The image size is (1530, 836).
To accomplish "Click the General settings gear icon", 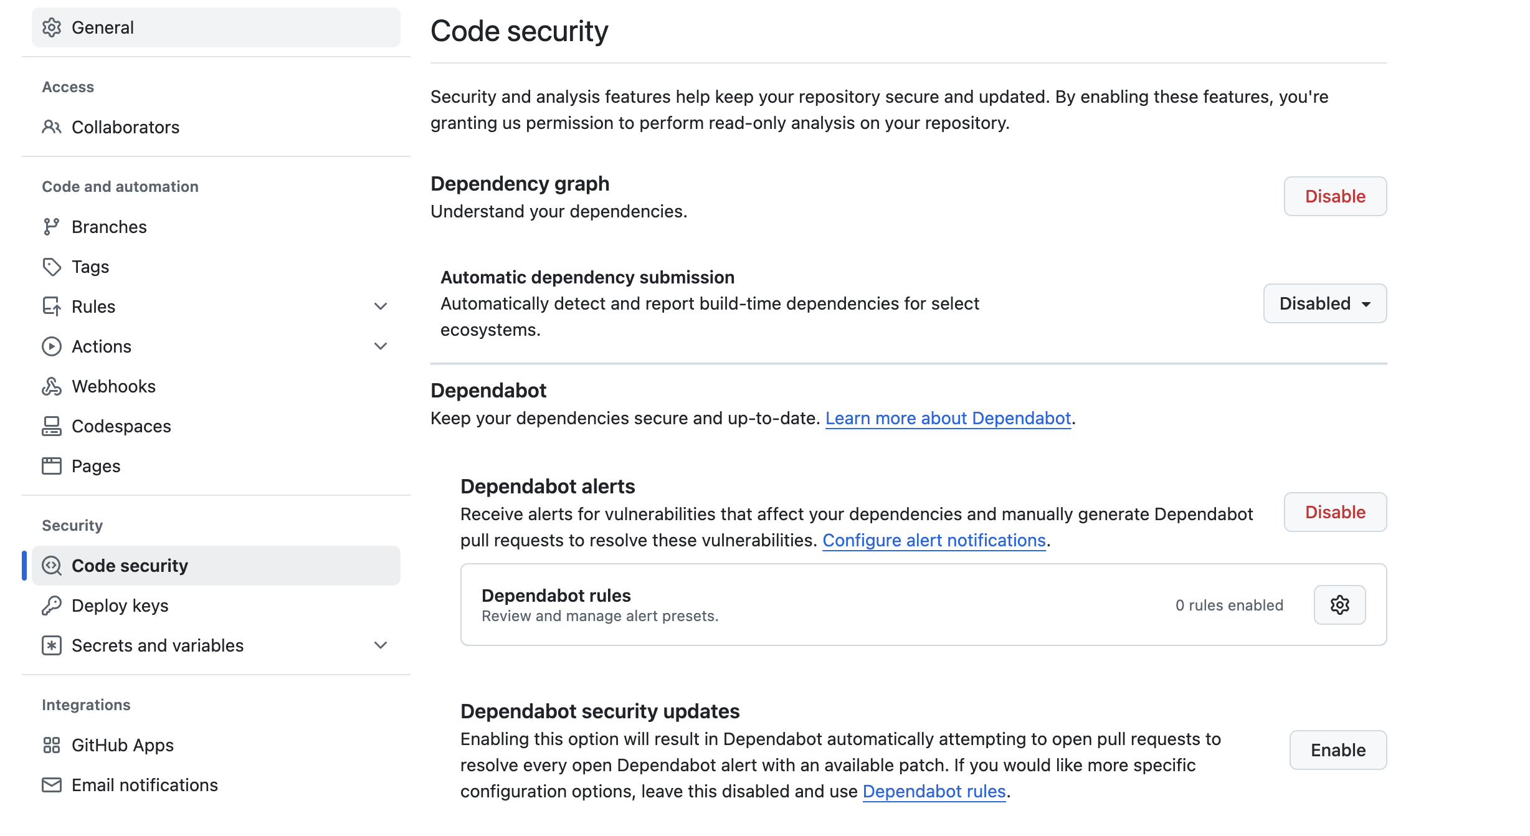I will 52,27.
